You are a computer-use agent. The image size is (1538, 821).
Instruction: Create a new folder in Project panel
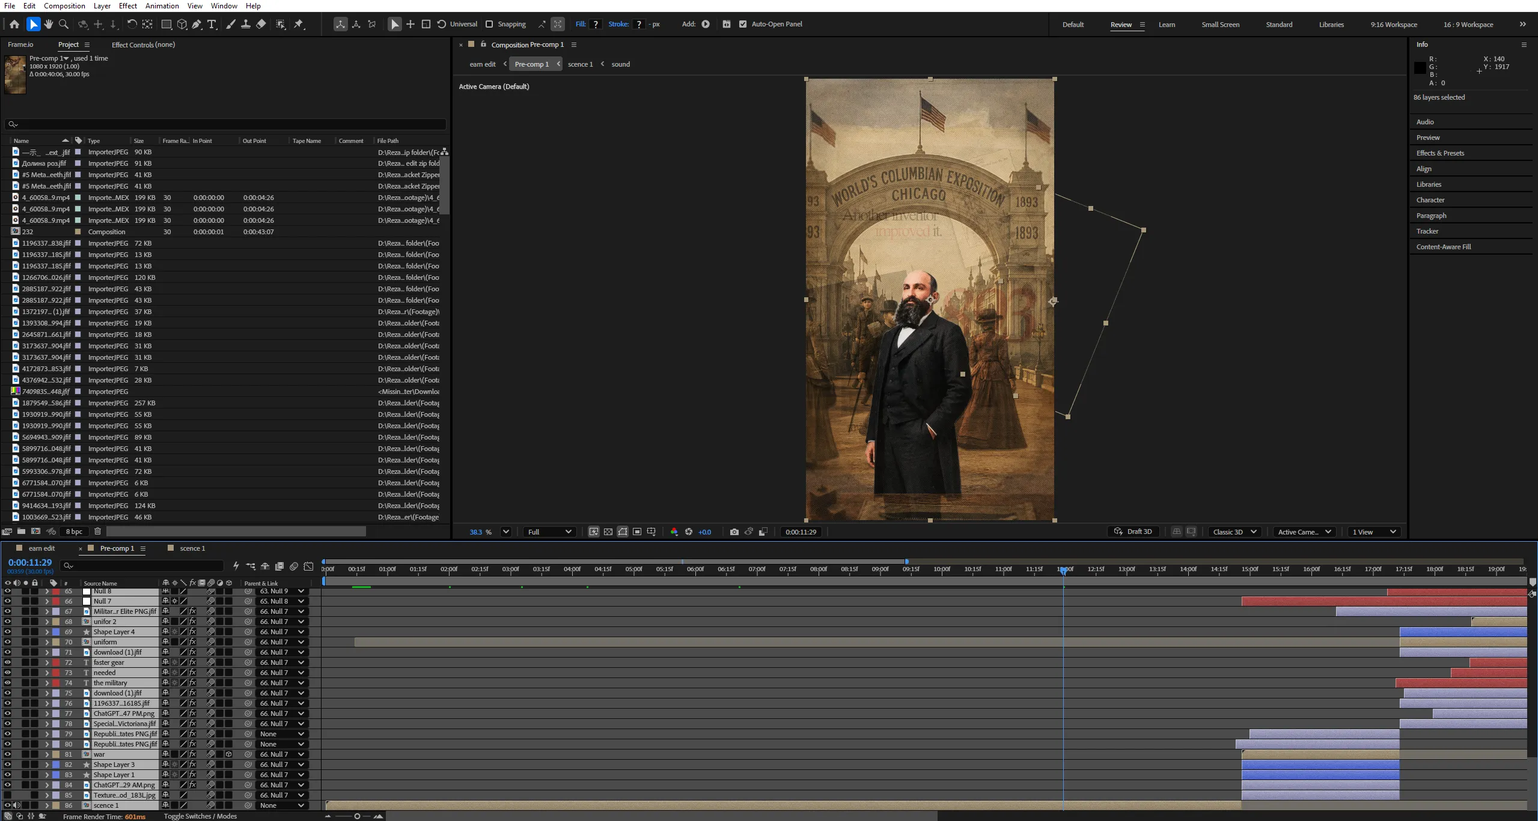click(x=21, y=532)
